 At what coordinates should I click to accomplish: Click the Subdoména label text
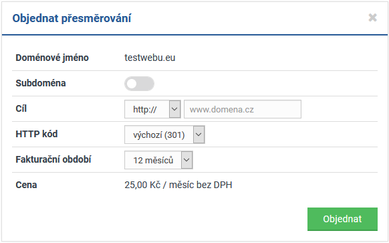pos(41,83)
